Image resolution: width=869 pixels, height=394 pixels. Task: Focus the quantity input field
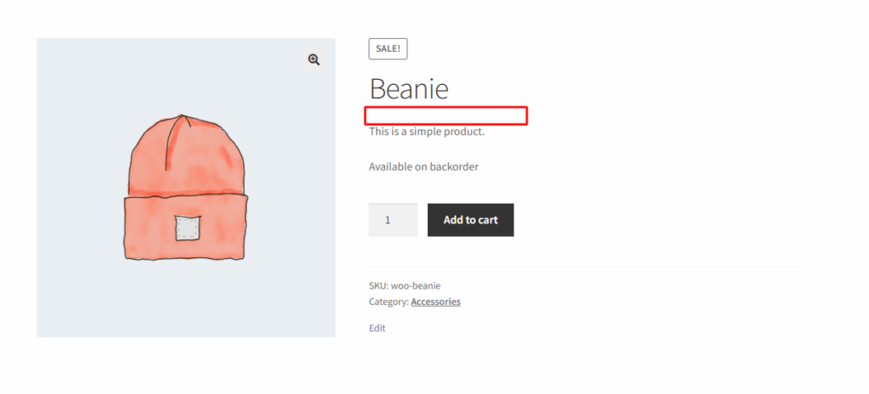tap(393, 220)
